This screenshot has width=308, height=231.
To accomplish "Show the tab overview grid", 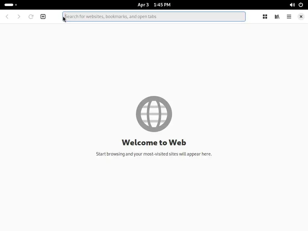I will point(265,17).
